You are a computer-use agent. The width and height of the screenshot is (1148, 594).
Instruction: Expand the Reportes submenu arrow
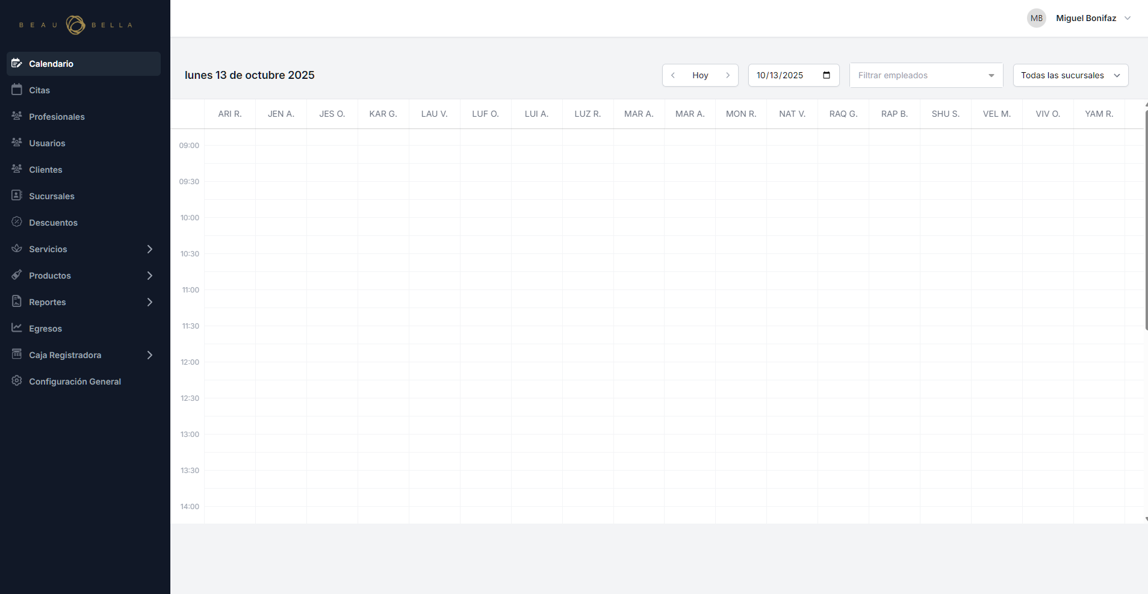tap(150, 302)
